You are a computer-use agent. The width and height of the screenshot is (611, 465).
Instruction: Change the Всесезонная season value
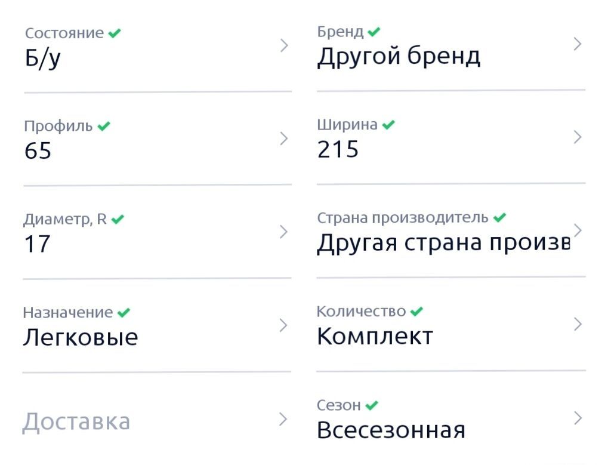391,430
